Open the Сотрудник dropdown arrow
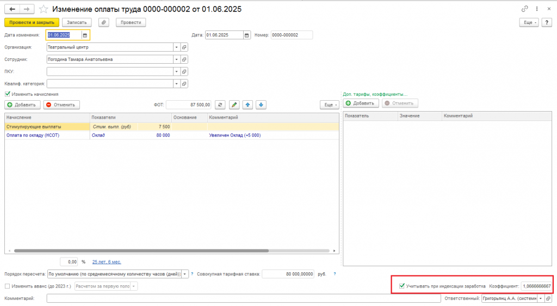Screen dimensions: 557x306 coord(177,59)
